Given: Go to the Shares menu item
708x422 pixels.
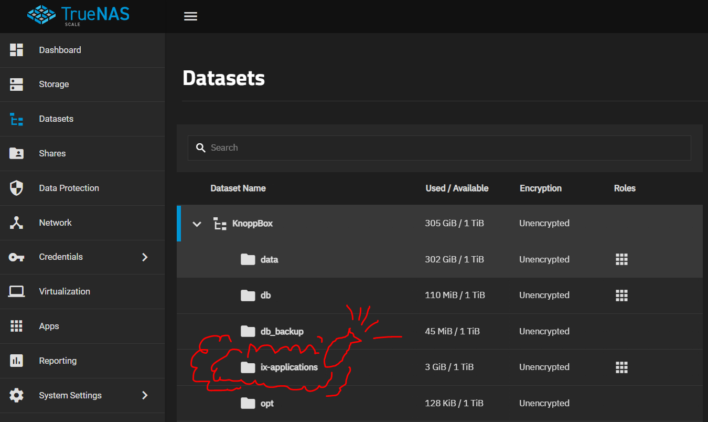Looking at the screenshot, I should coord(82,154).
